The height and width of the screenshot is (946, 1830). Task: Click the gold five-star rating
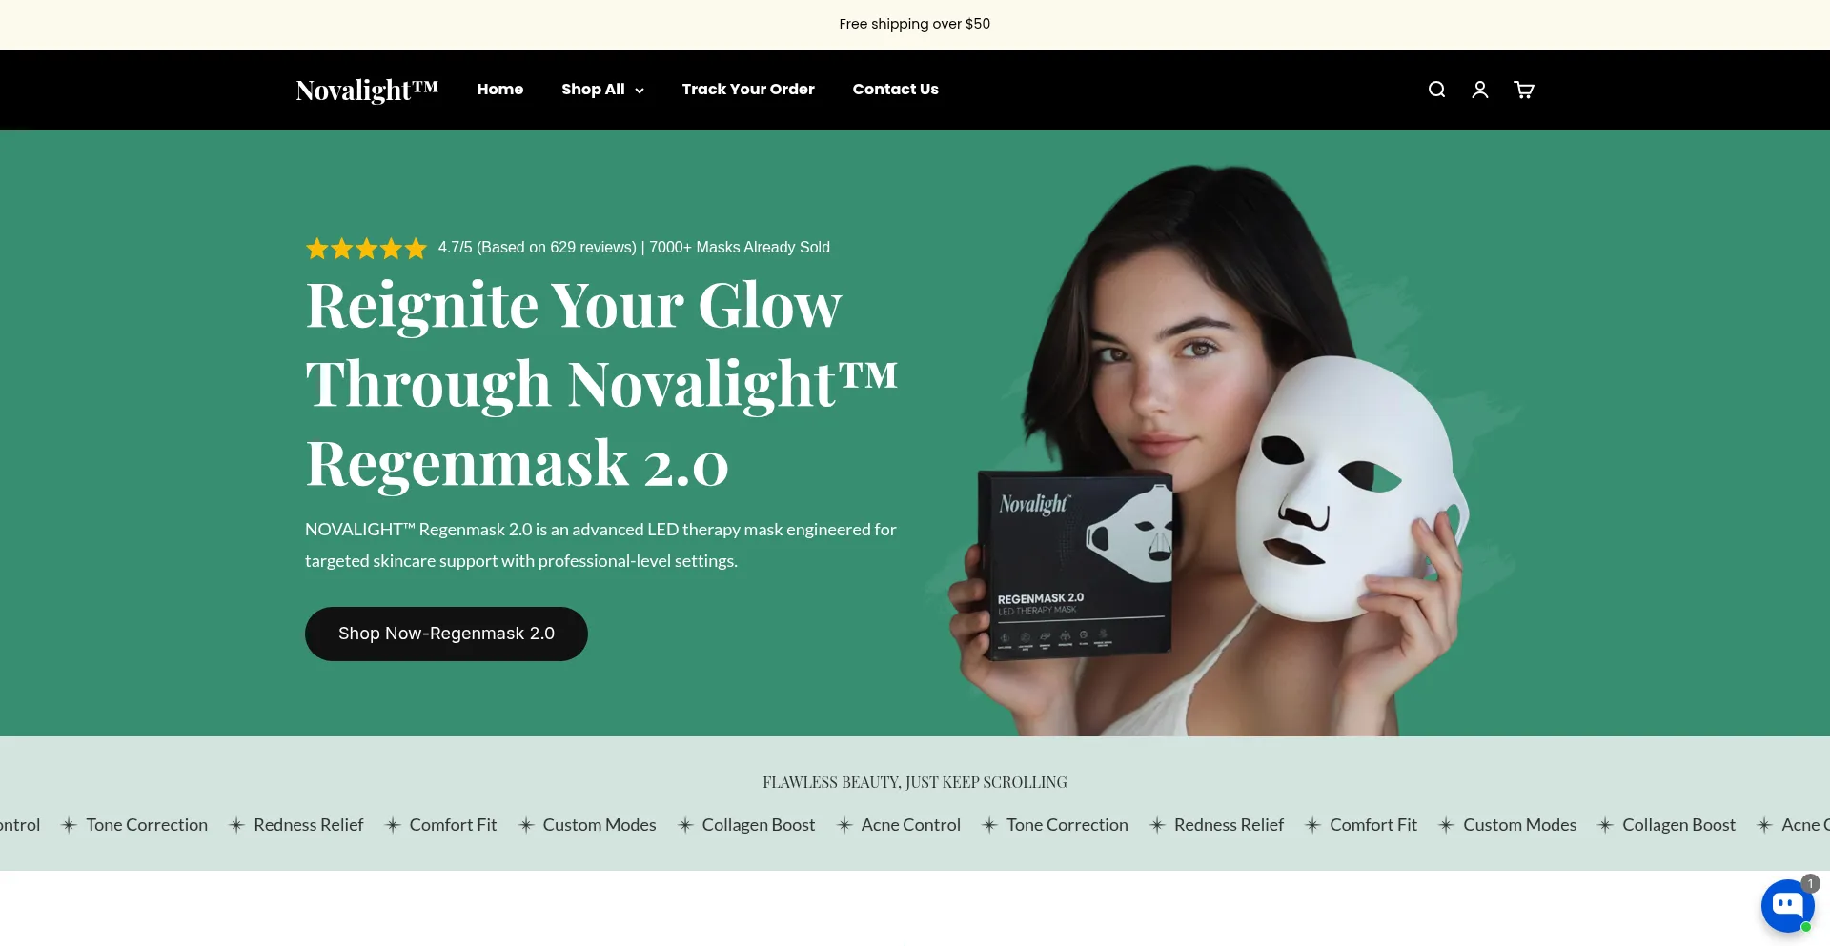point(366,249)
